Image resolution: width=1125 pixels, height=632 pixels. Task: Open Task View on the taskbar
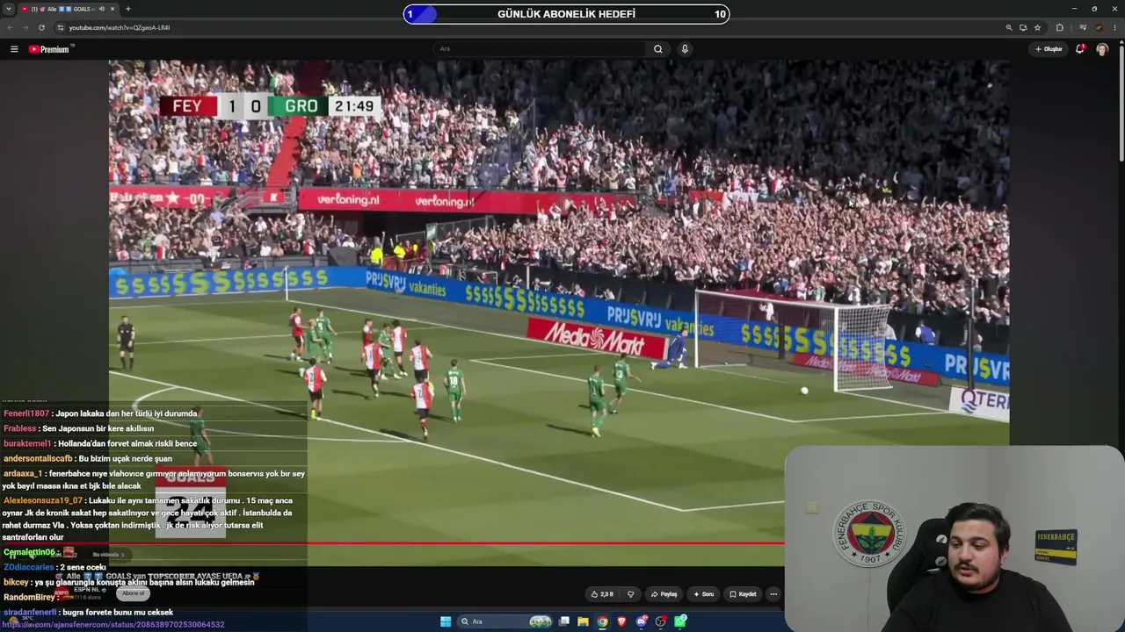click(x=563, y=621)
